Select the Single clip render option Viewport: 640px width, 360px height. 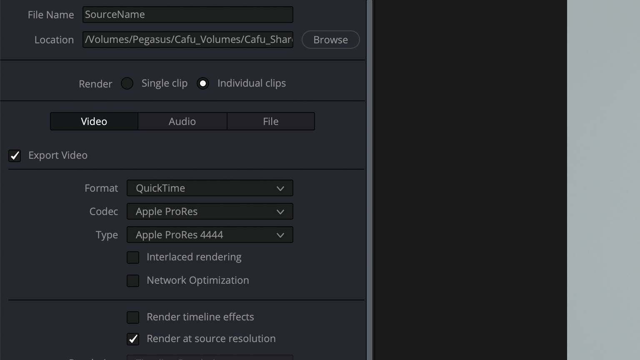pyautogui.click(x=127, y=83)
